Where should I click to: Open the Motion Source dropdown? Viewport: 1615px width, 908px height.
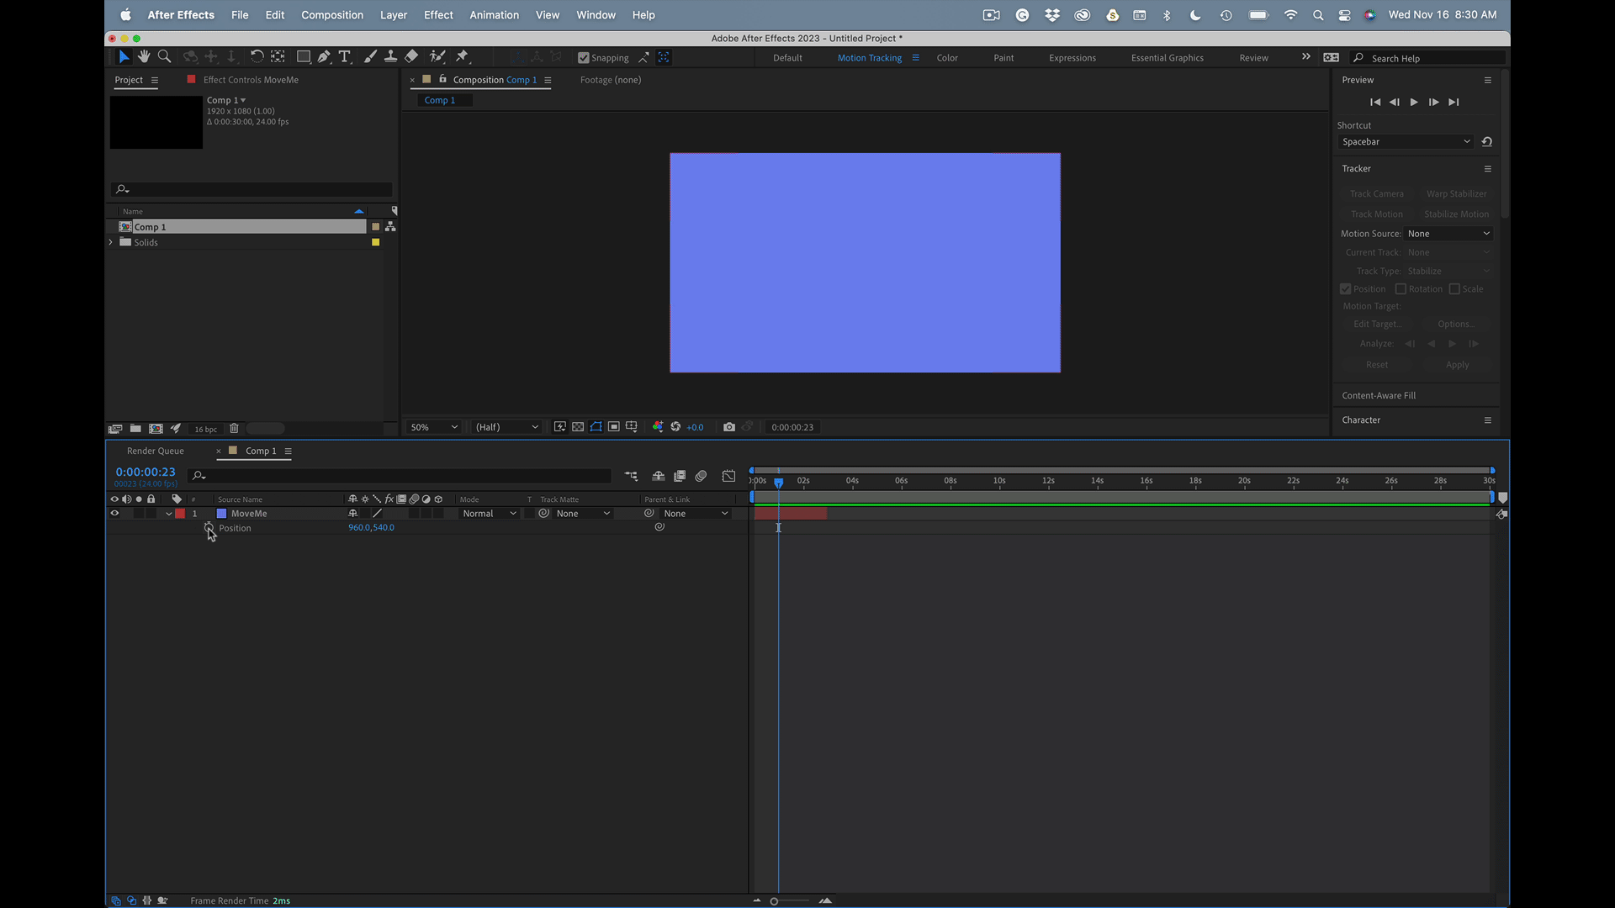point(1448,234)
